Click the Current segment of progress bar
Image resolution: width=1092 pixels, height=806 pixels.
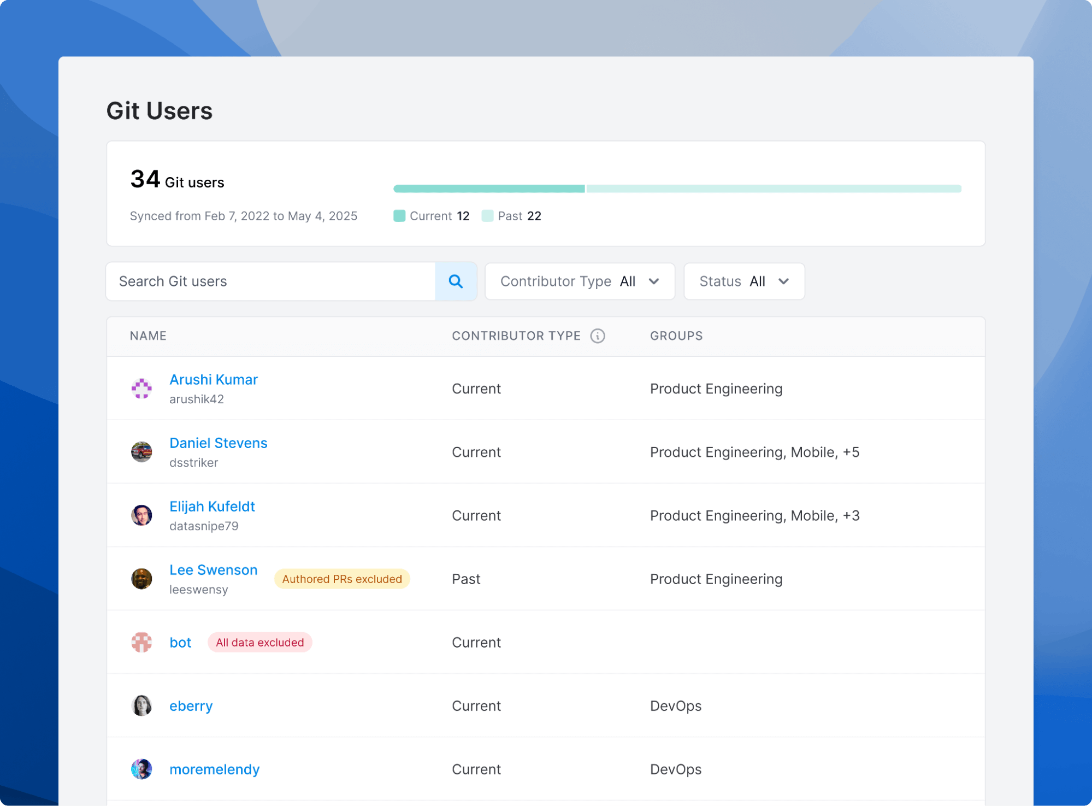pos(489,189)
